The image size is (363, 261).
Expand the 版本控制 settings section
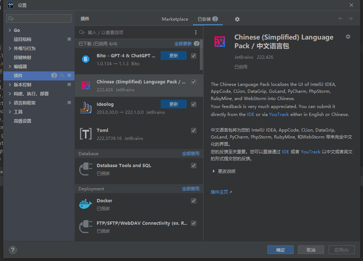(x=9, y=84)
